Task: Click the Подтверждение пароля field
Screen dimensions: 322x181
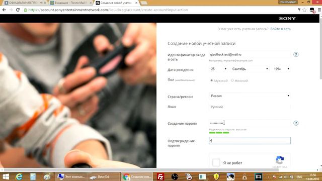Action: (250, 141)
